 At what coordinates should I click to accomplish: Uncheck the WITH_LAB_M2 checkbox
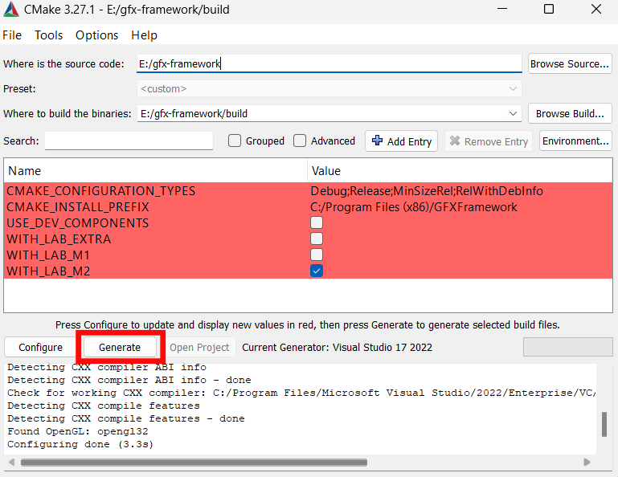(317, 271)
